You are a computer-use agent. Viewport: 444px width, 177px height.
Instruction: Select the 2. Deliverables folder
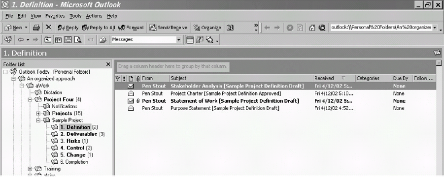(78, 134)
